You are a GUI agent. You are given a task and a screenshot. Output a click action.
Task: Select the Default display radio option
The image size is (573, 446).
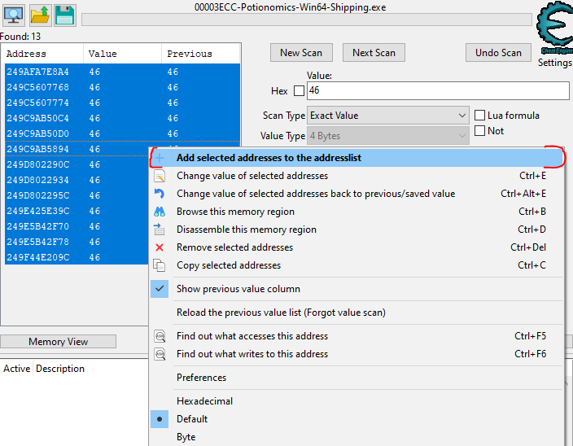160,419
